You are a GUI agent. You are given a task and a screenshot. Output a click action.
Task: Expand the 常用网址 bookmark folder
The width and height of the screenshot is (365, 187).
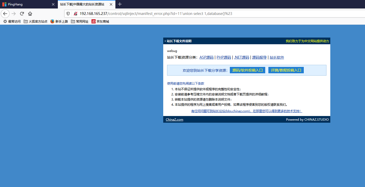point(80,22)
